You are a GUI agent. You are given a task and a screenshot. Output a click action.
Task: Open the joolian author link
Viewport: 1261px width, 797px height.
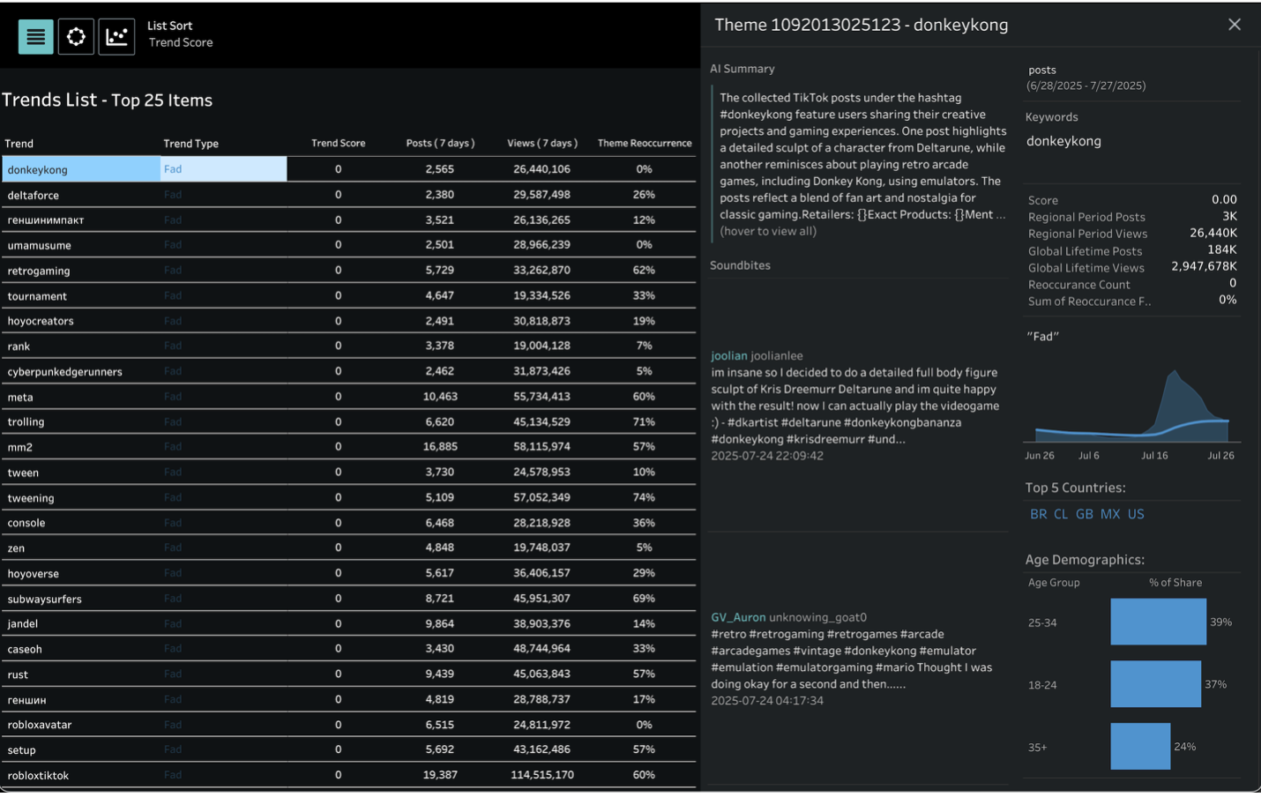coord(729,355)
